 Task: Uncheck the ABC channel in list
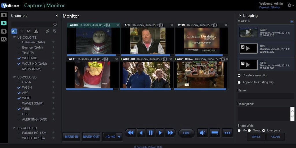19,93
